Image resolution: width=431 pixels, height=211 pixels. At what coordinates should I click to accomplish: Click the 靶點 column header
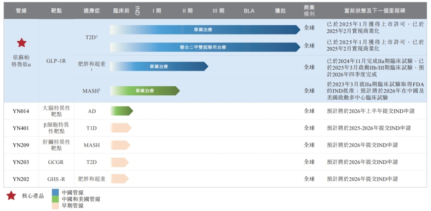56,11
